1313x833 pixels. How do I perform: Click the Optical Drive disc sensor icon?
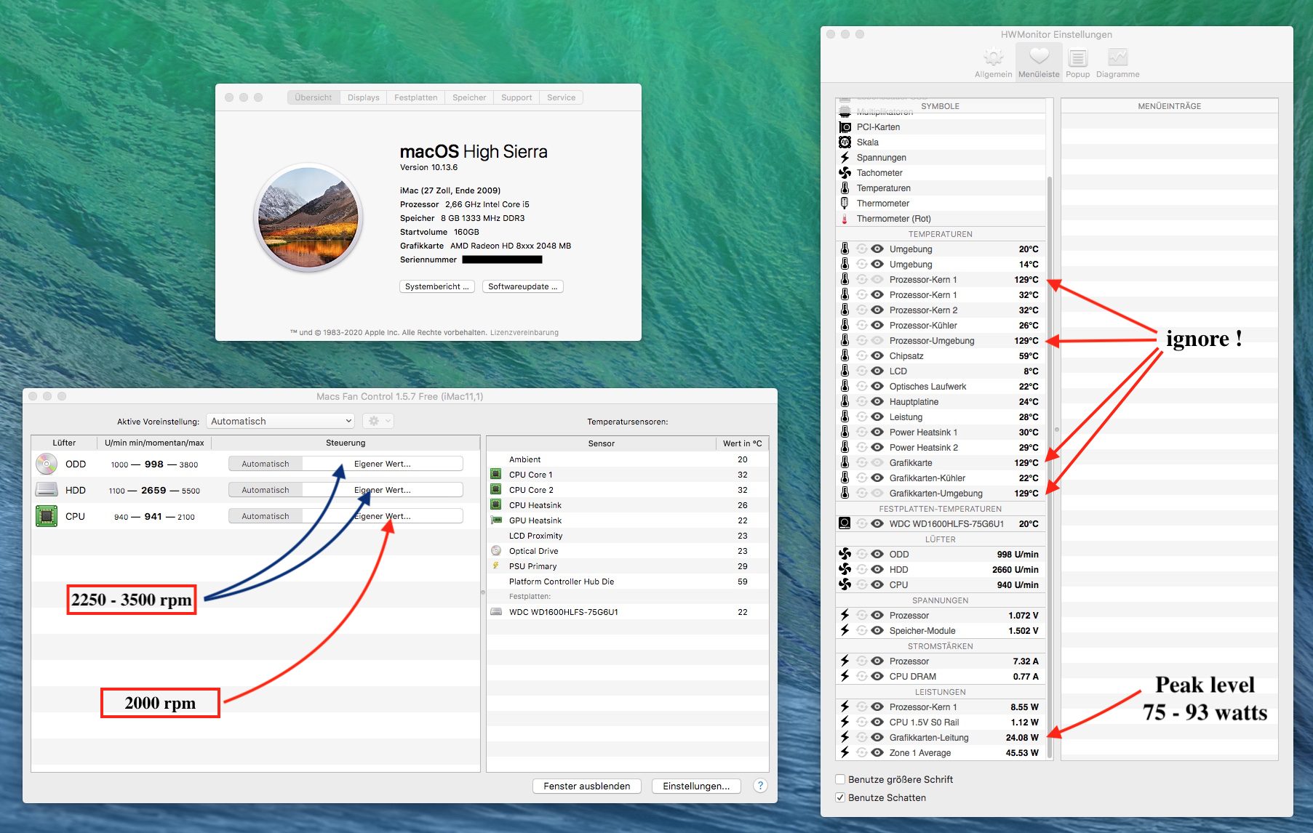[x=496, y=550]
